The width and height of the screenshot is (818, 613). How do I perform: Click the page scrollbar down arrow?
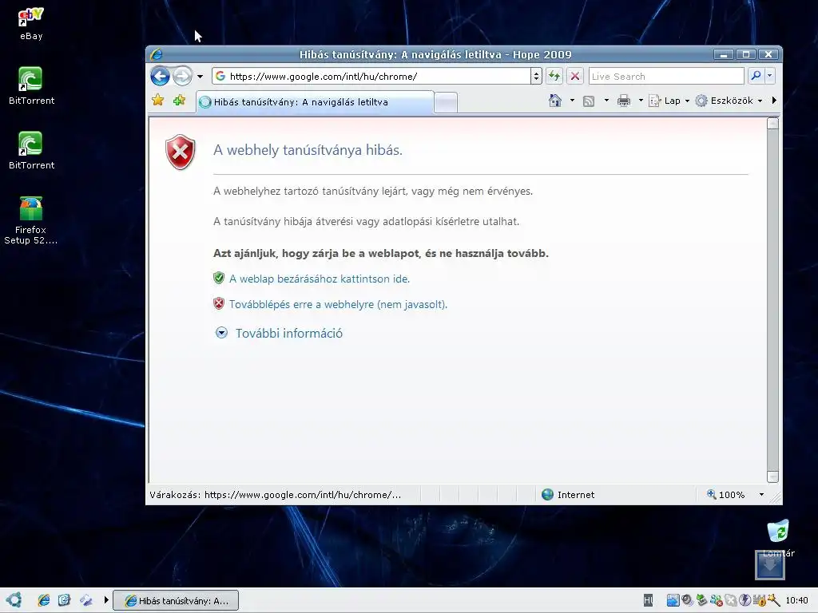pos(772,477)
